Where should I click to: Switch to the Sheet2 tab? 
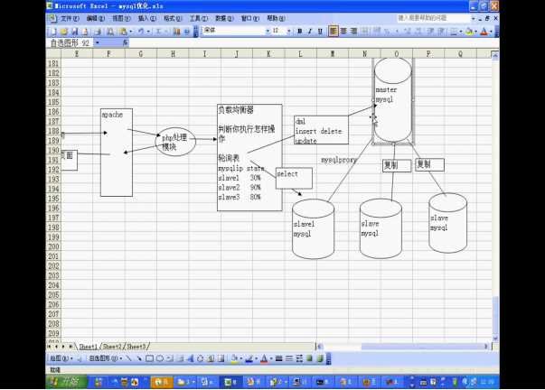112,346
